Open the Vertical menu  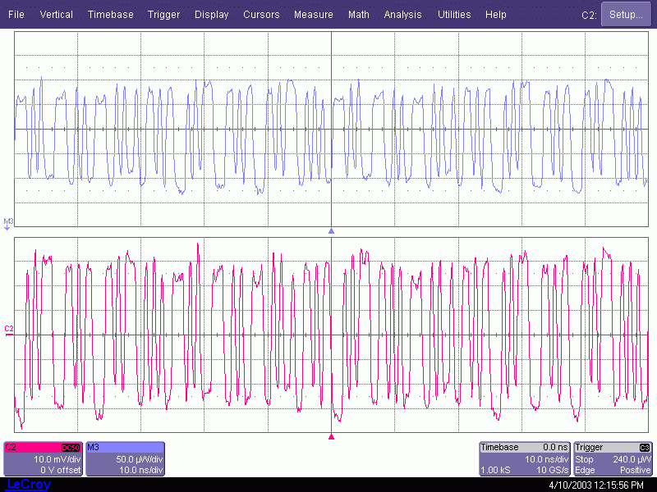coord(56,15)
